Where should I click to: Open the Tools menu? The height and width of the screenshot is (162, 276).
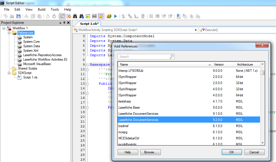pyautogui.click(x=55, y=9)
